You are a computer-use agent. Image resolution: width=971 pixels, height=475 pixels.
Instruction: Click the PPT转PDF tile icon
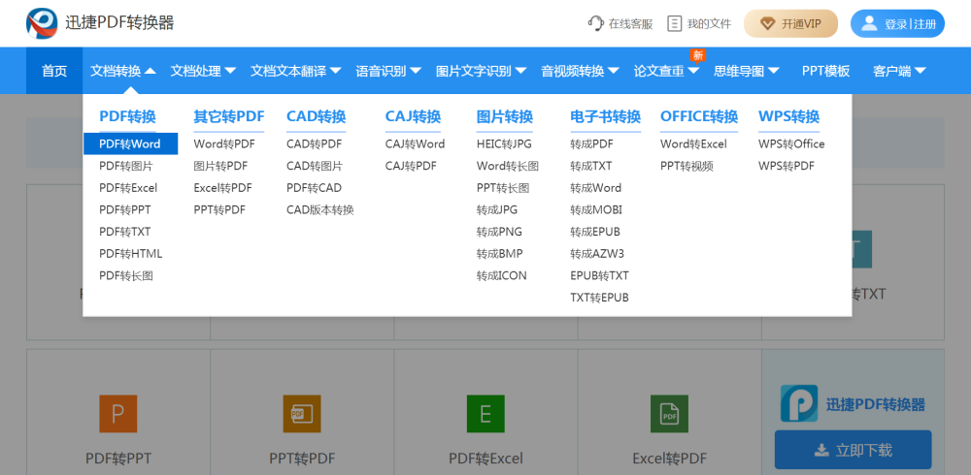(302, 413)
